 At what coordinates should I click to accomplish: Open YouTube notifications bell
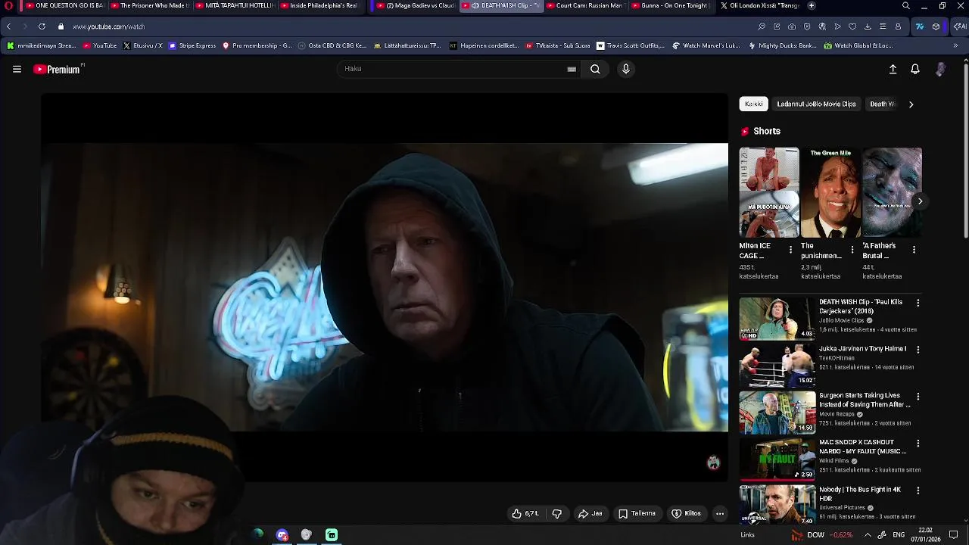tap(915, 69)
